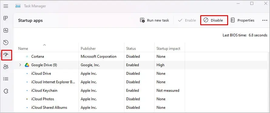Open the Services page in sidebar

coord(6,91)
